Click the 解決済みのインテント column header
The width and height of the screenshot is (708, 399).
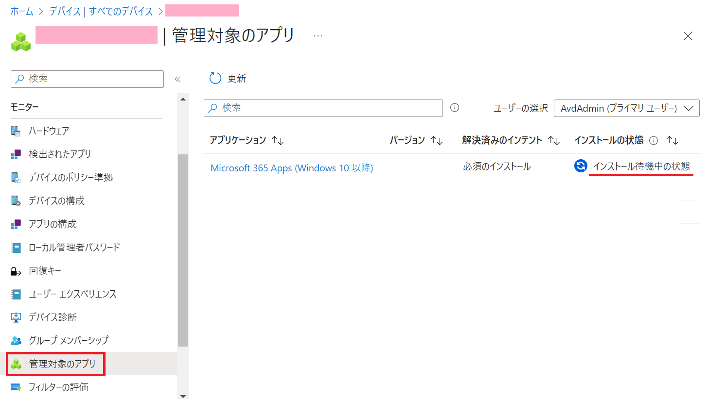[502, 140]
